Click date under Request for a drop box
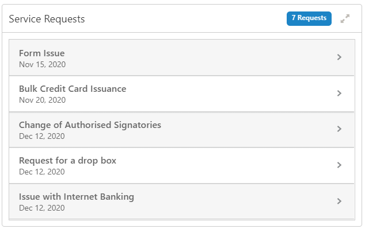 (41, 172)
